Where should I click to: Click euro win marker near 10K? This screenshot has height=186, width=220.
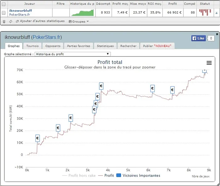point(37,138)
